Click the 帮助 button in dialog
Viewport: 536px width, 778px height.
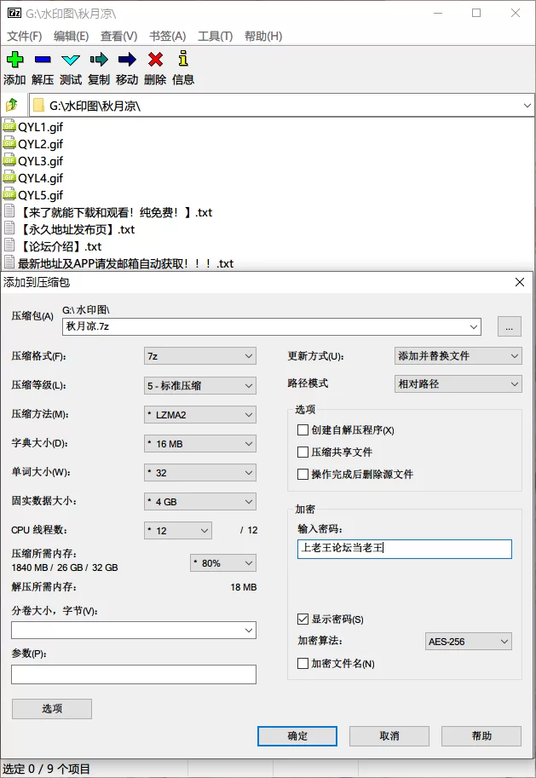tap(481, 736)
